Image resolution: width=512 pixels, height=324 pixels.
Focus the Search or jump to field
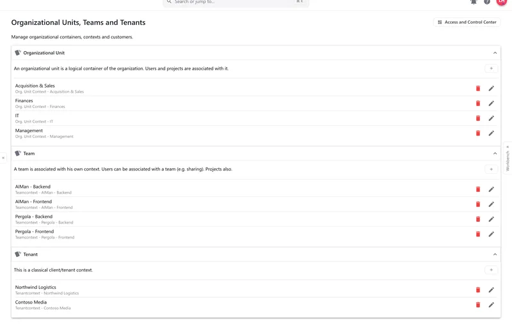click(236, 2)
